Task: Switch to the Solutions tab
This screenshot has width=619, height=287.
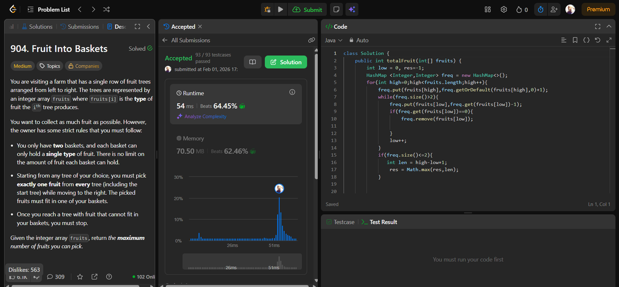Action: 36,26
